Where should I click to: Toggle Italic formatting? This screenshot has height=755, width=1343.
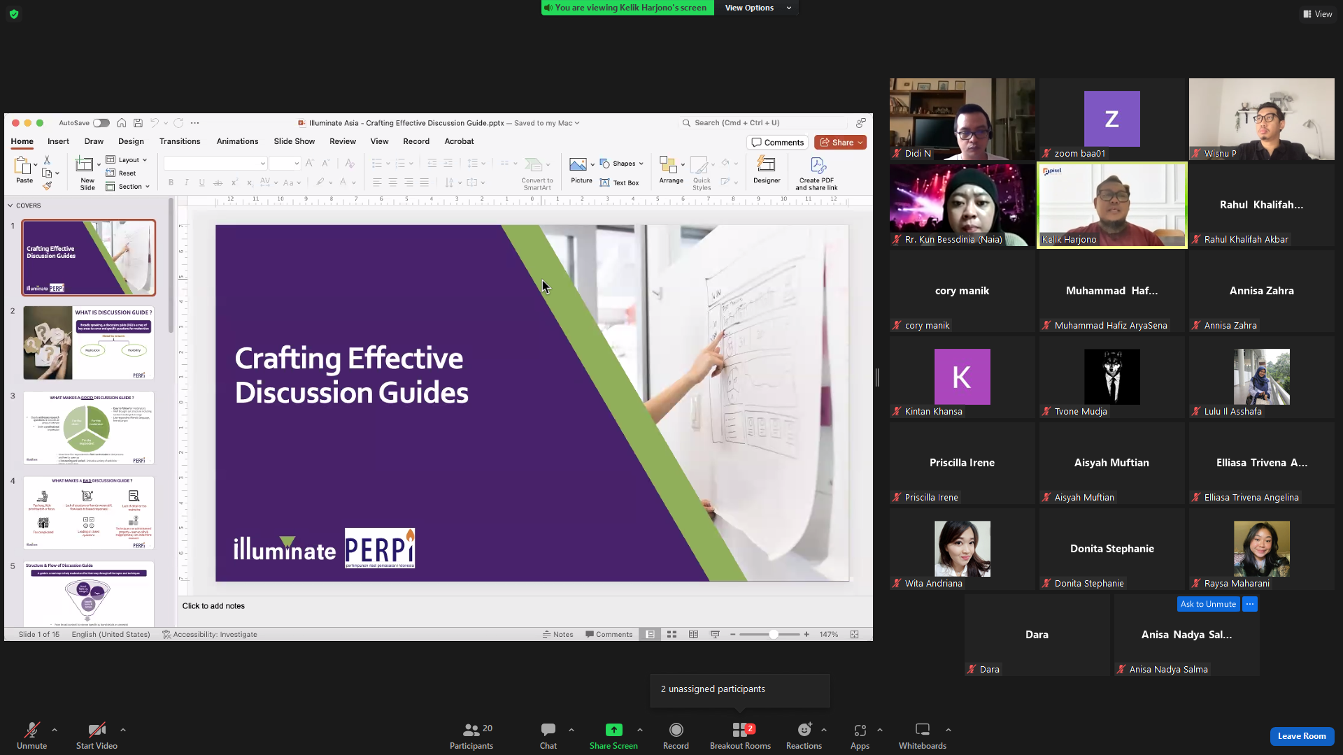pyautogui.click(x=187, y=182)
